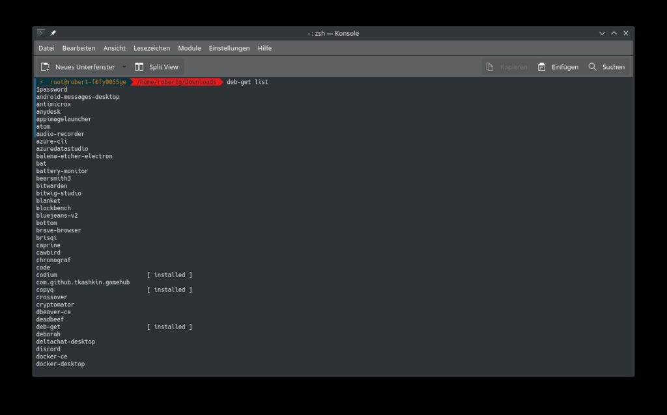Click the 'azure-cli' line

[51, 141]
